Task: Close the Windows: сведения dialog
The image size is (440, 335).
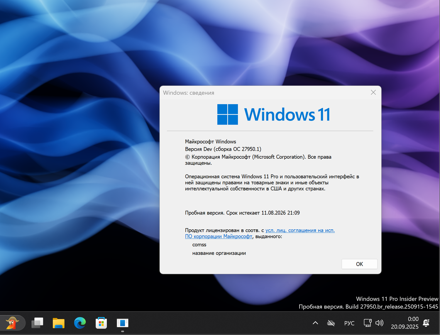Action: click(373, 92)
